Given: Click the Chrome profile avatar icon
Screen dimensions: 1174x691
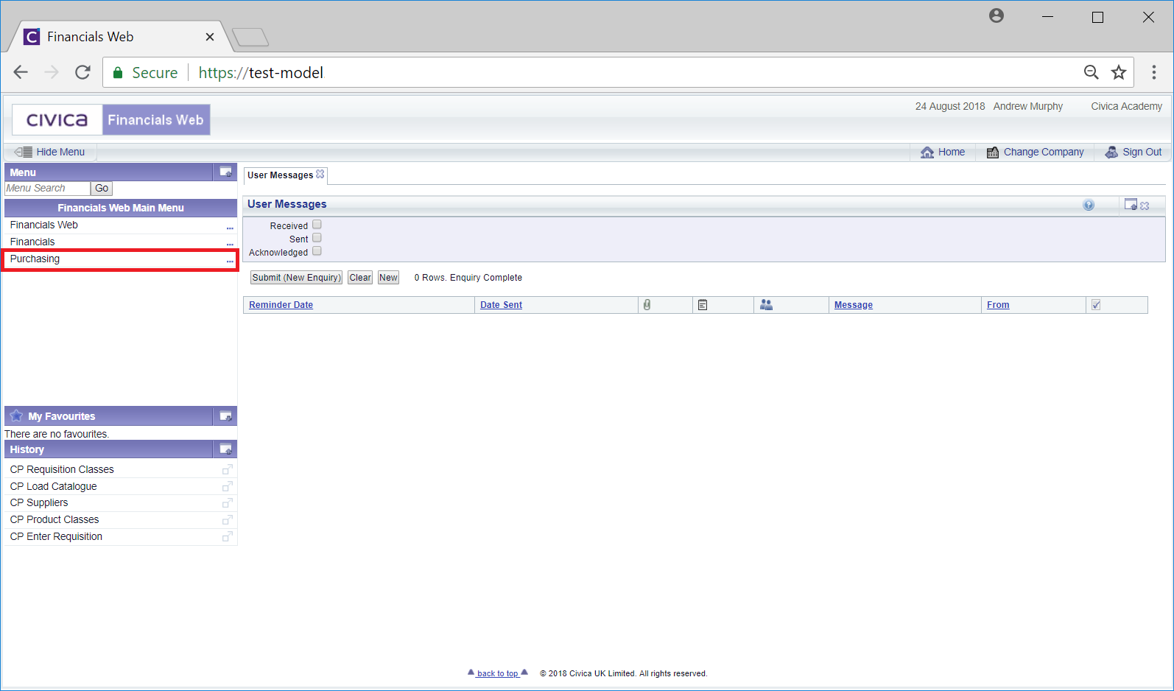Looking at the screenshot, I should tap(997, 15).
